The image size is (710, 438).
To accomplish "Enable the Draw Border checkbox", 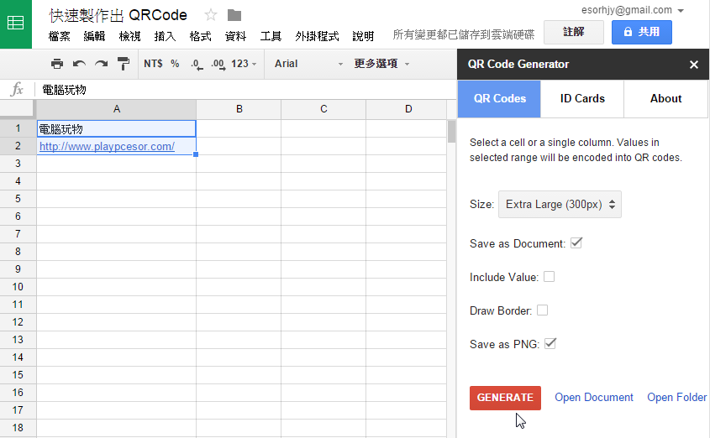I will coord(542,310).
